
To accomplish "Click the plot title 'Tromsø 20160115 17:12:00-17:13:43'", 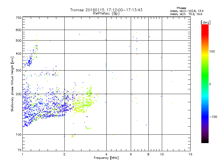I will pyautogui.click(x=106, y=10).
